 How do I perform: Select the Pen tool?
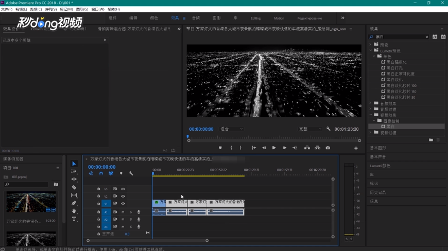click(74, 203)
